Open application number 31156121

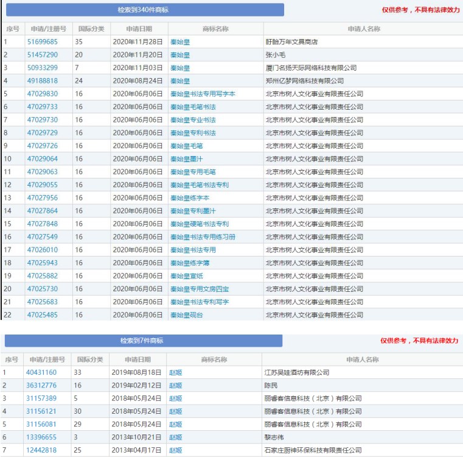click(x=41, y=412)
